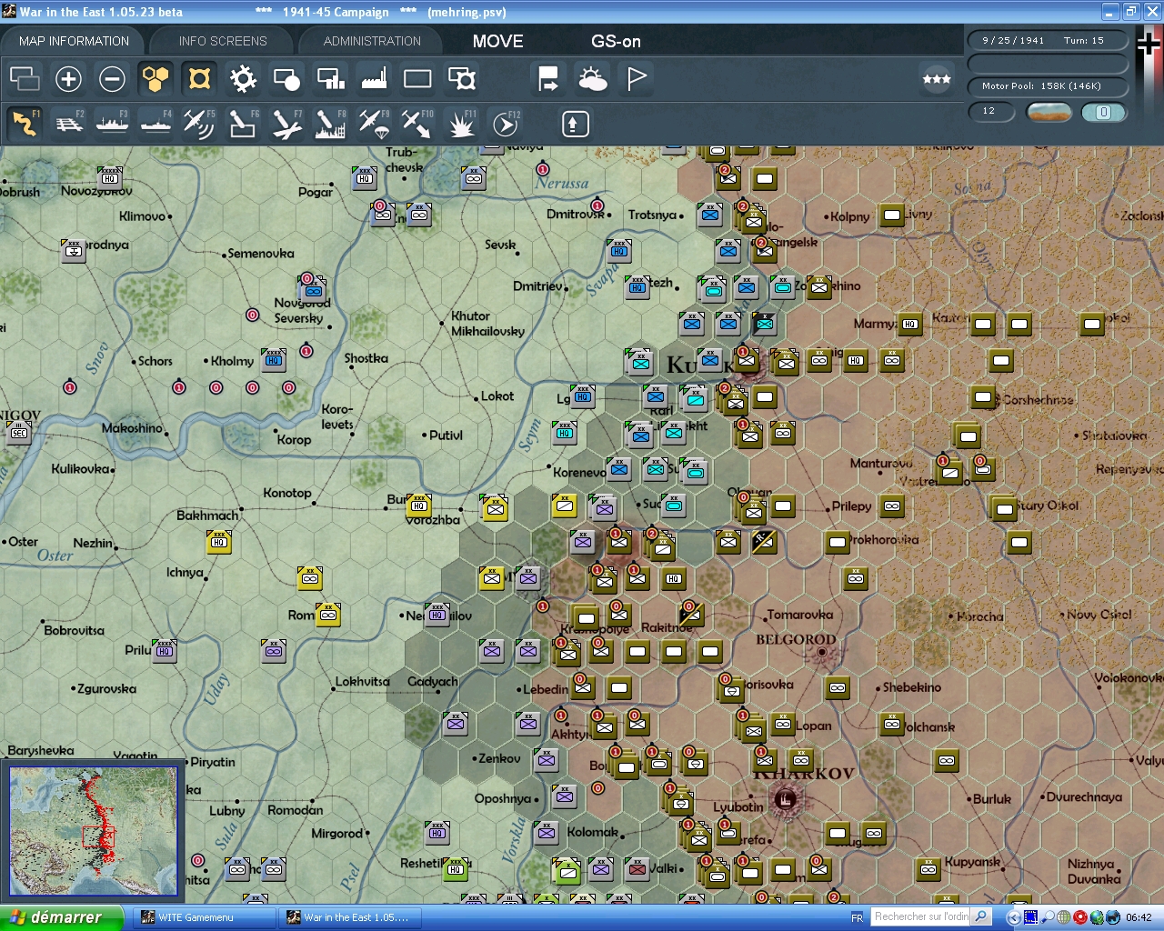Select the F3 naval transport mode
This screenshot has height=931, width=1164.
[112, 124]
